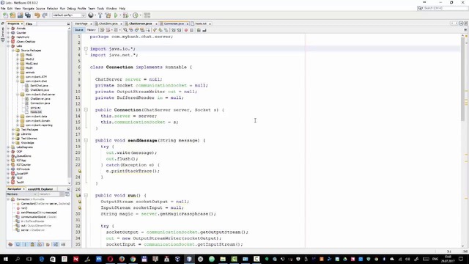Image resolution: width=469 pixels, height=264 pixels.
Task: Collapse the run method fold marker
Action: tap(86, 196)
